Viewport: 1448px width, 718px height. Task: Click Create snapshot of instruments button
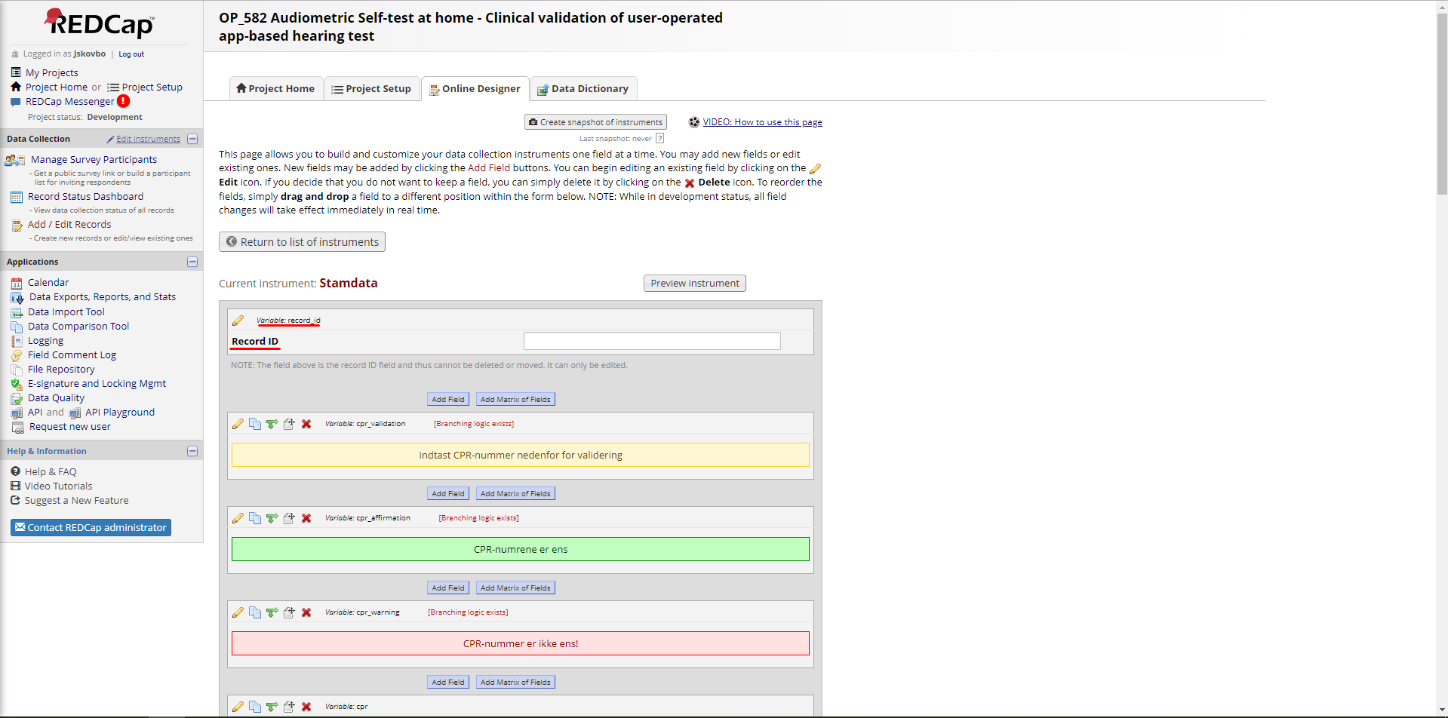595,122
